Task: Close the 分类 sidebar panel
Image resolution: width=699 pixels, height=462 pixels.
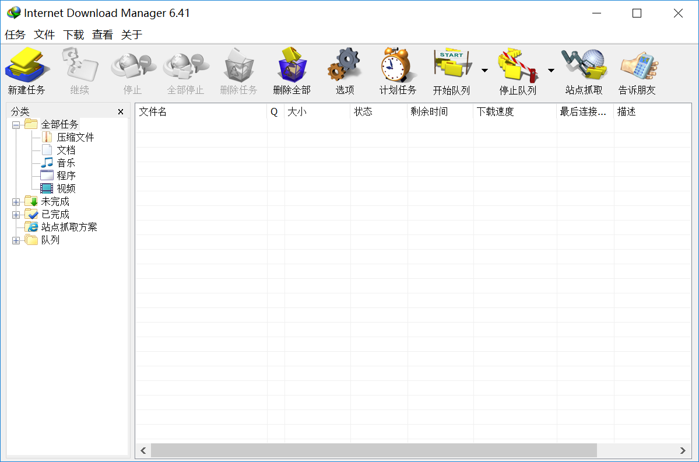Action: (x=121, y=111)
